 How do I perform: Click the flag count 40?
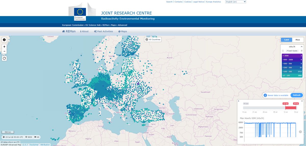pos(37,137)
